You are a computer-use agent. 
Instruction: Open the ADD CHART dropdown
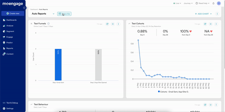pos(203,14)
